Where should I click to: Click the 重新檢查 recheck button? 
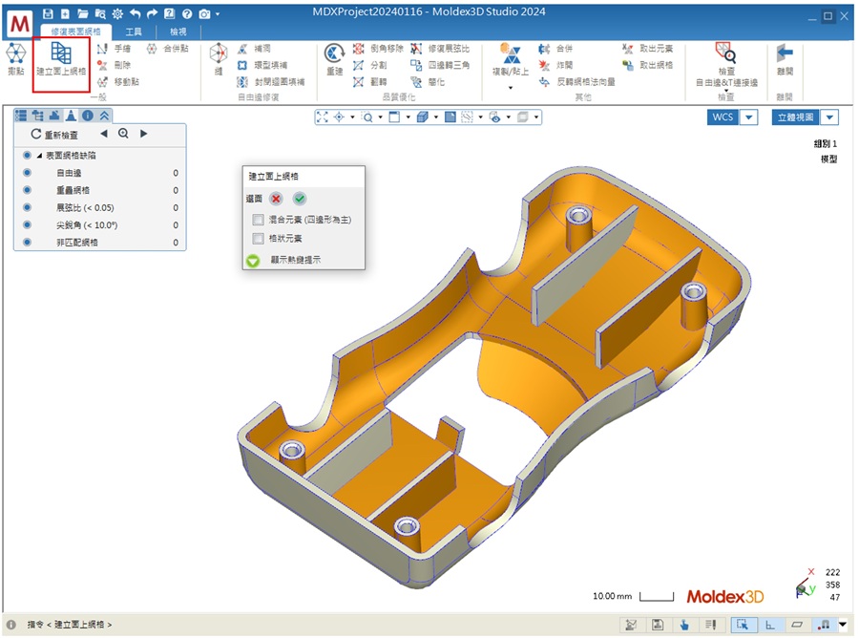(57, 135)
